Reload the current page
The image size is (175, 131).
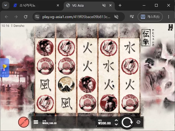(x=26, y=17)
